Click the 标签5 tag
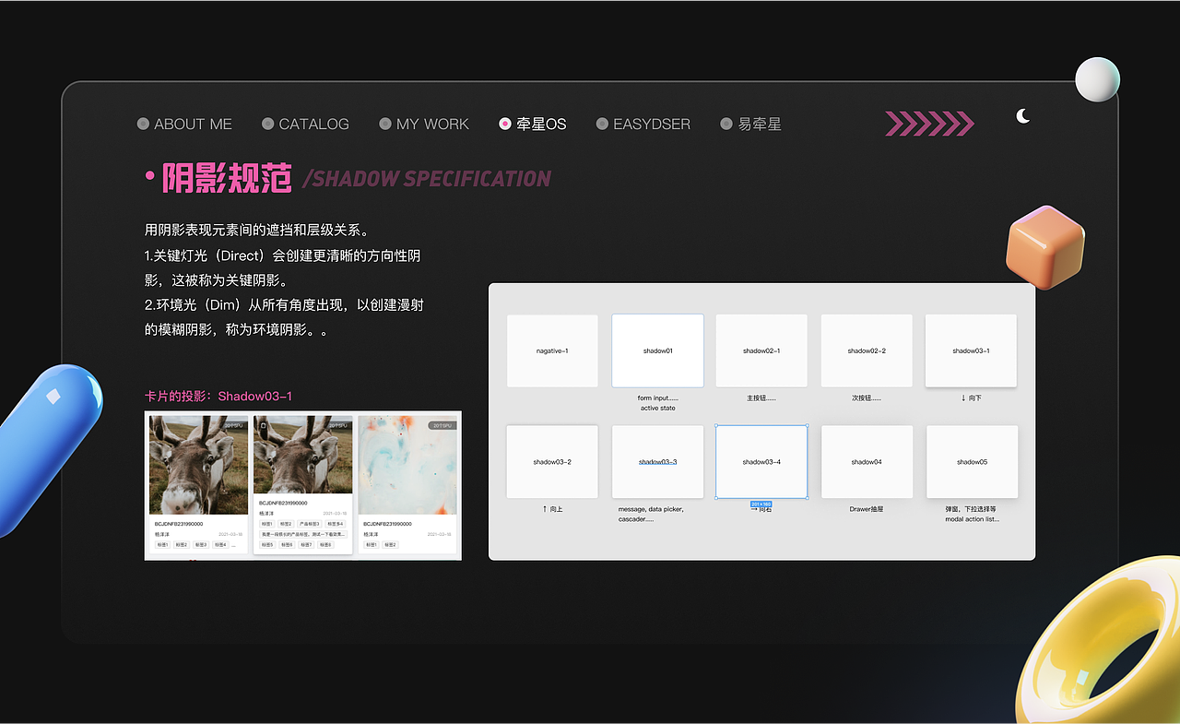The image size is (1180, 724). coord(267,545)
